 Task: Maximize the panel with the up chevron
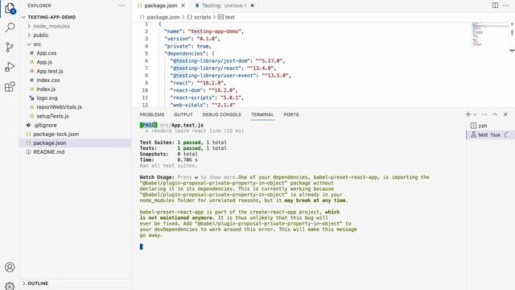495,114
